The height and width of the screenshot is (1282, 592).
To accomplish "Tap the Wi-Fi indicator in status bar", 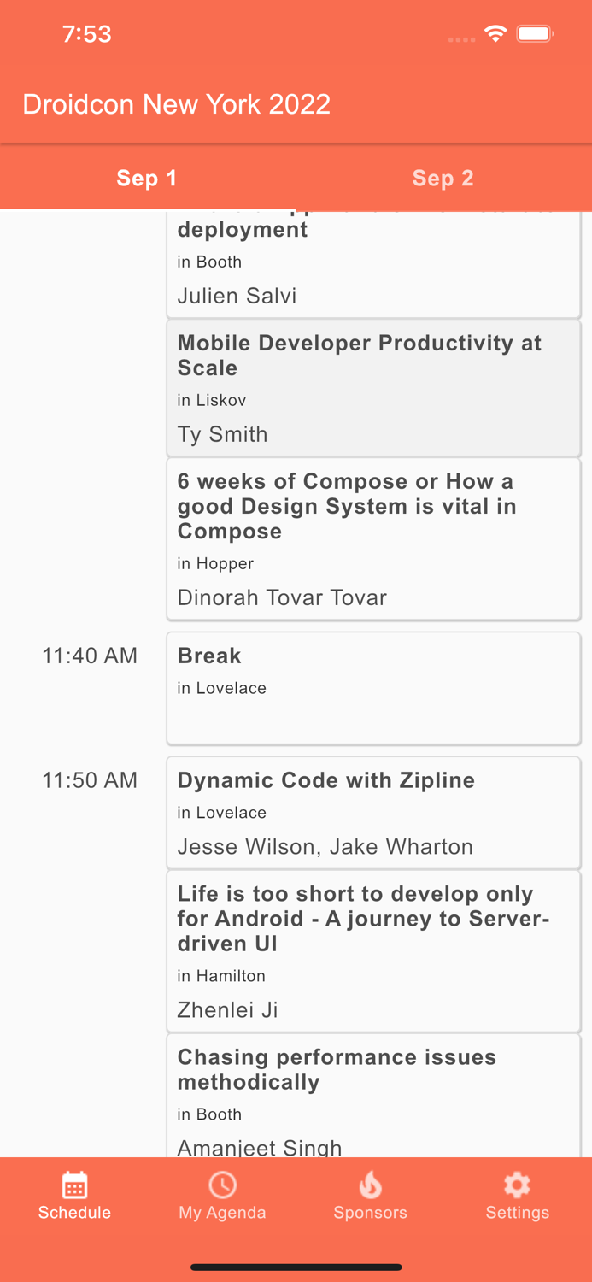I will [496, 34].
